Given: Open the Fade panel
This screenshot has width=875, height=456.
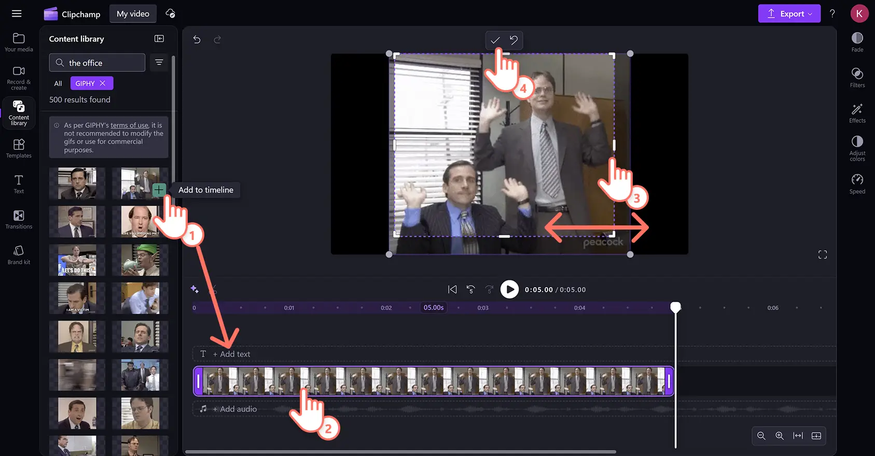Looking at the screenshot, I should [857, 42].
